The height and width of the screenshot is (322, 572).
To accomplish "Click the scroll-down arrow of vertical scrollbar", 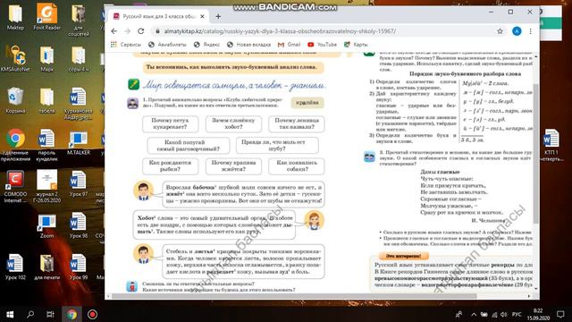I will coord(536,289).
